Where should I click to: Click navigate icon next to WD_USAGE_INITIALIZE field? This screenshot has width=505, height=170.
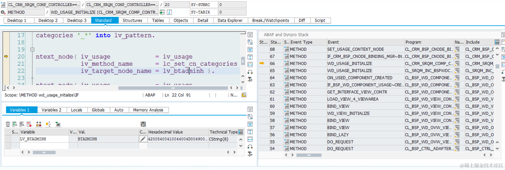coord(162,12)
